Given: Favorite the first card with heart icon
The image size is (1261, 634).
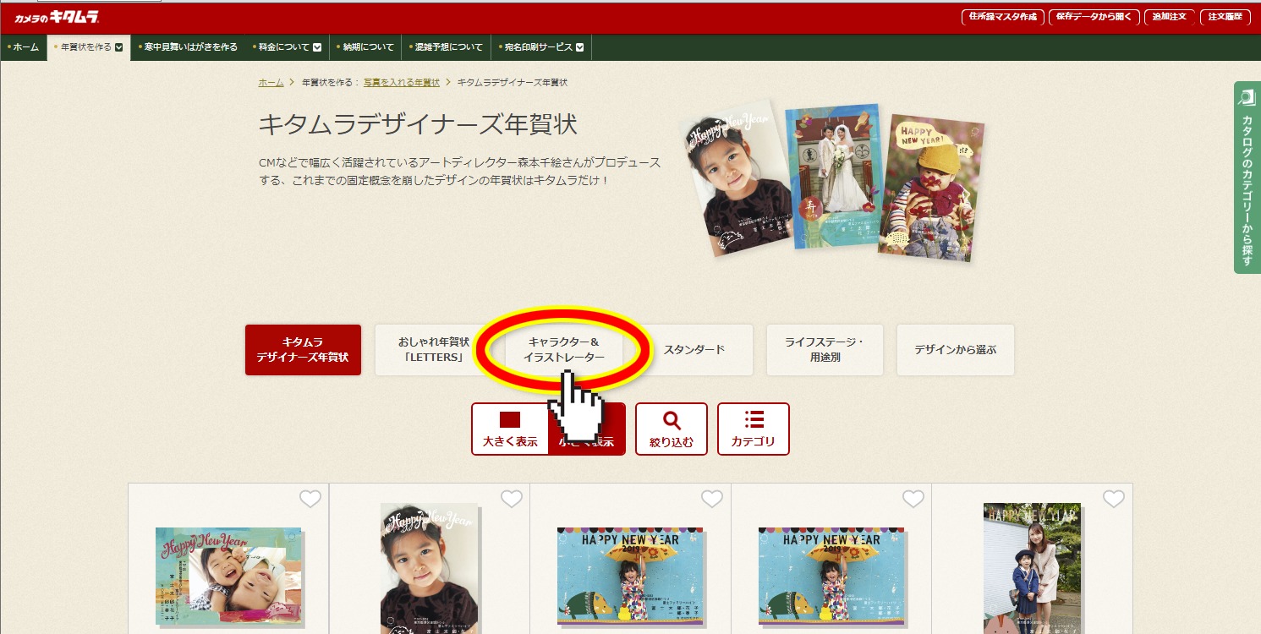Looking at the screenshot, I should click(310, 500).
